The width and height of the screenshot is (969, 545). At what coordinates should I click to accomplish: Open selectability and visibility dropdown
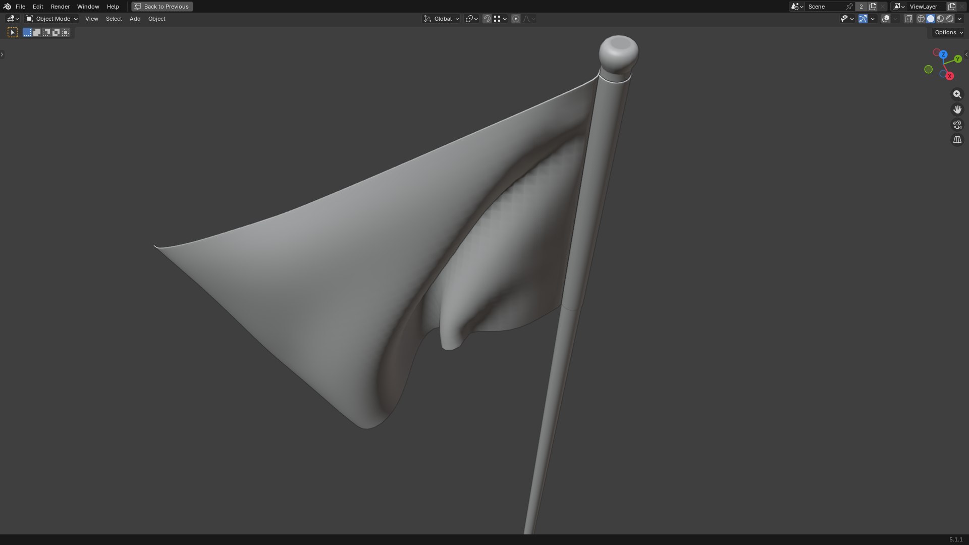pyautogui.click(x=847, y=19)
